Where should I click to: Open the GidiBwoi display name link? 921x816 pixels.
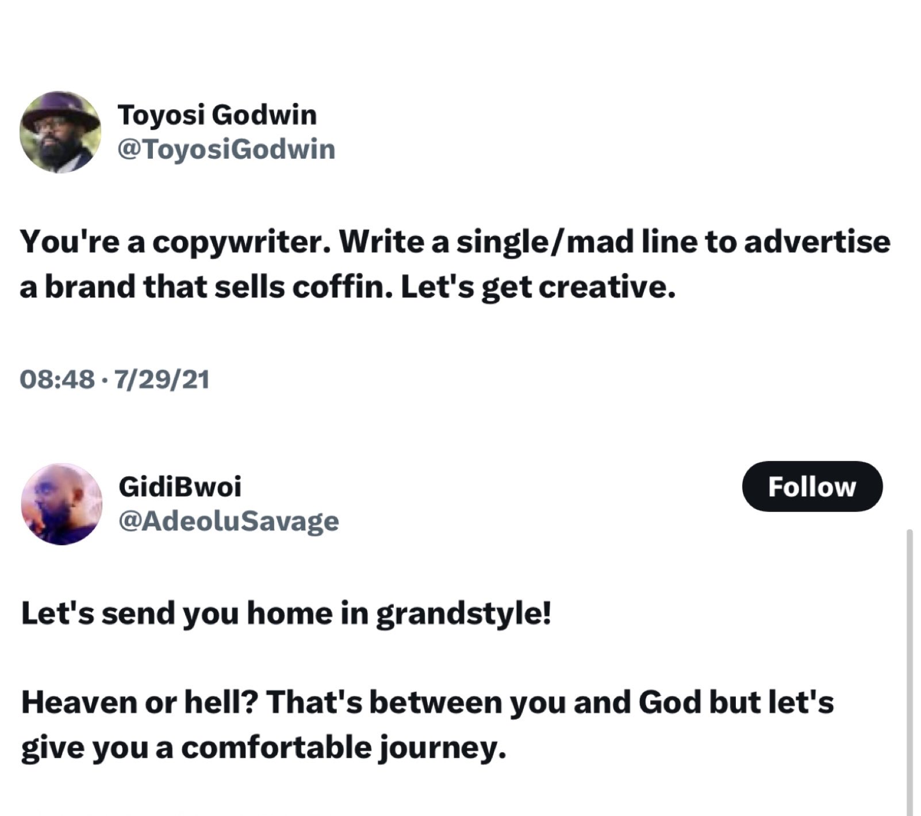click(180, 487)
